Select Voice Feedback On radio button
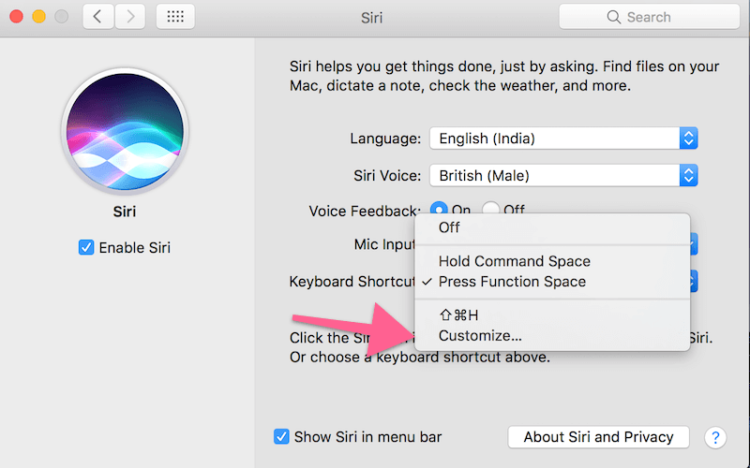 (438, 210)
